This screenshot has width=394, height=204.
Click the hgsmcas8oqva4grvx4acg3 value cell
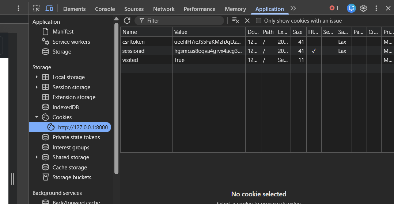(x=209, y=51)
